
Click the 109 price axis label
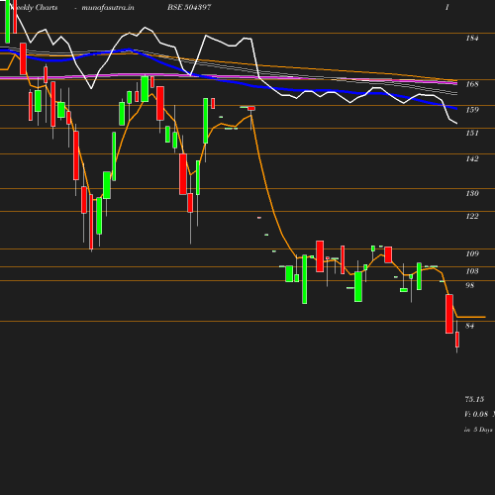click(x=472, y=253)
